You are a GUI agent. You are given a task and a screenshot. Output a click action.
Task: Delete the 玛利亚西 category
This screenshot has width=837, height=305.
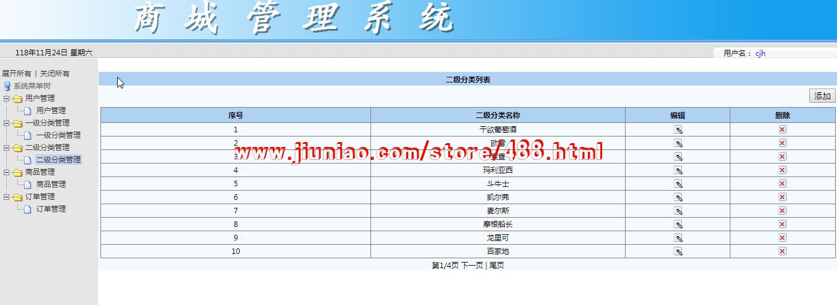[782, 170]
